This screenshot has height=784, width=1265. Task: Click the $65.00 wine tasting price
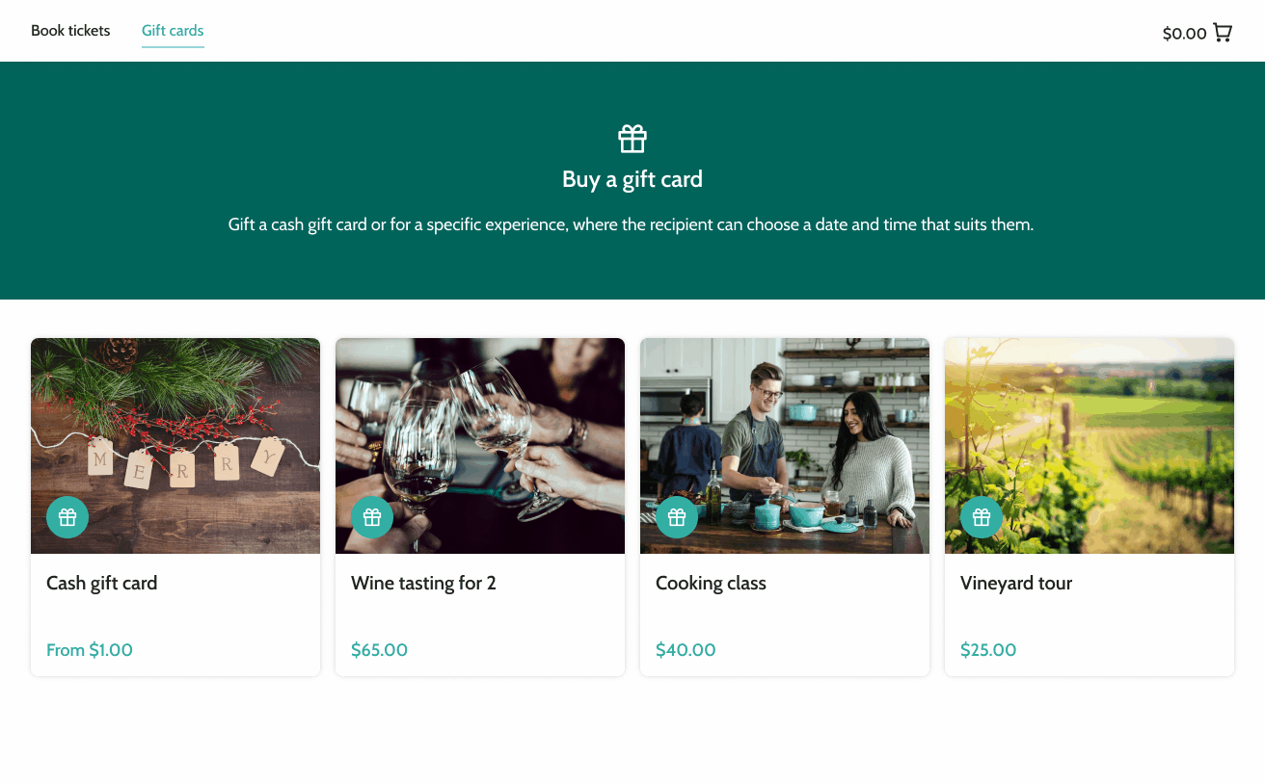(x=379, y=650)
